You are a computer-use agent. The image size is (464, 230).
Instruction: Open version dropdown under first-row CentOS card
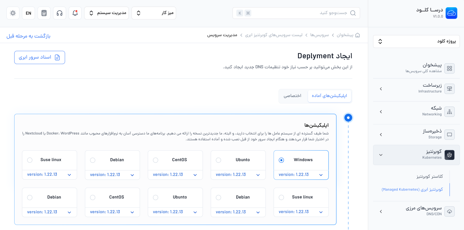point(175,175)
